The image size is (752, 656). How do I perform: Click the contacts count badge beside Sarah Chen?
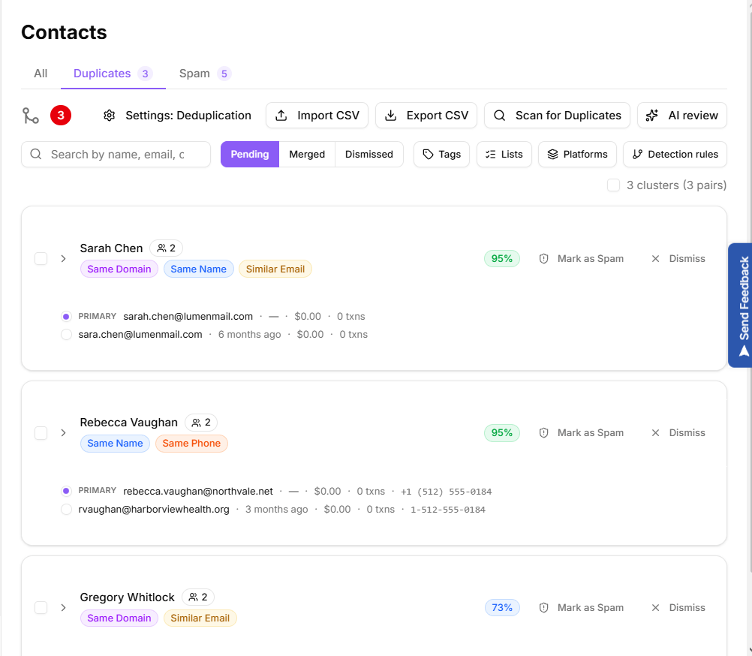[x=167, y=248]
